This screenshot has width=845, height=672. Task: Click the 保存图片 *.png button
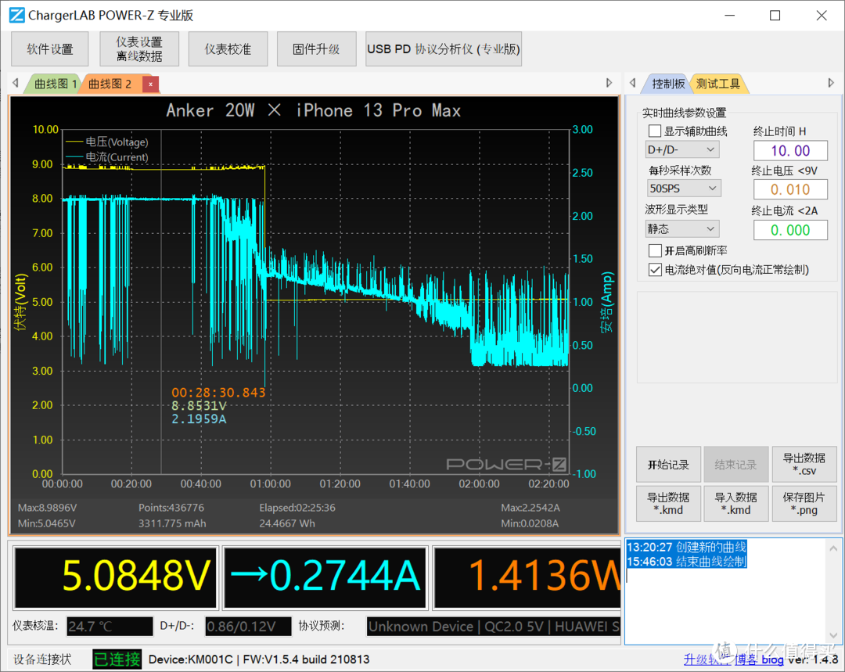click(x=804, y=504)
